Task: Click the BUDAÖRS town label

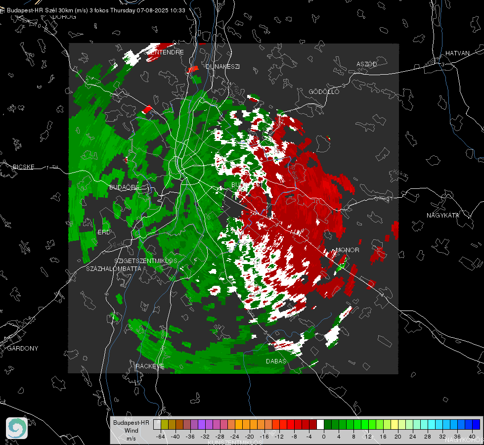Action: click(x=124, y=187)
